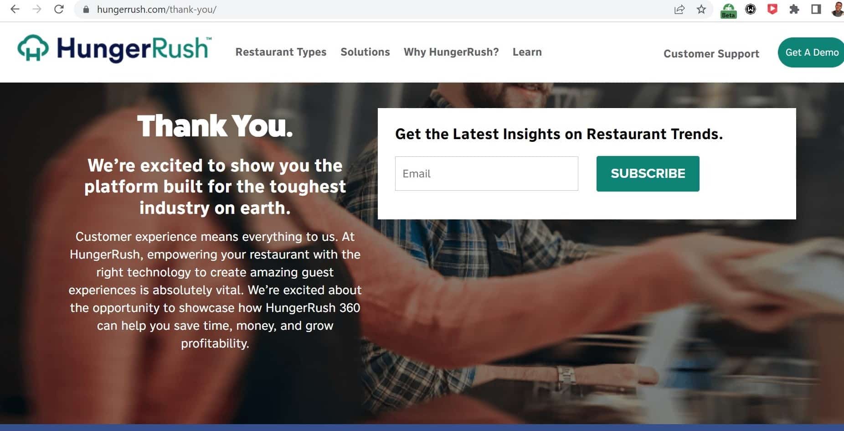This screenshot has height=431, width=844.
Task: Reload the page with refresh icon
Action: coord(59,9)
